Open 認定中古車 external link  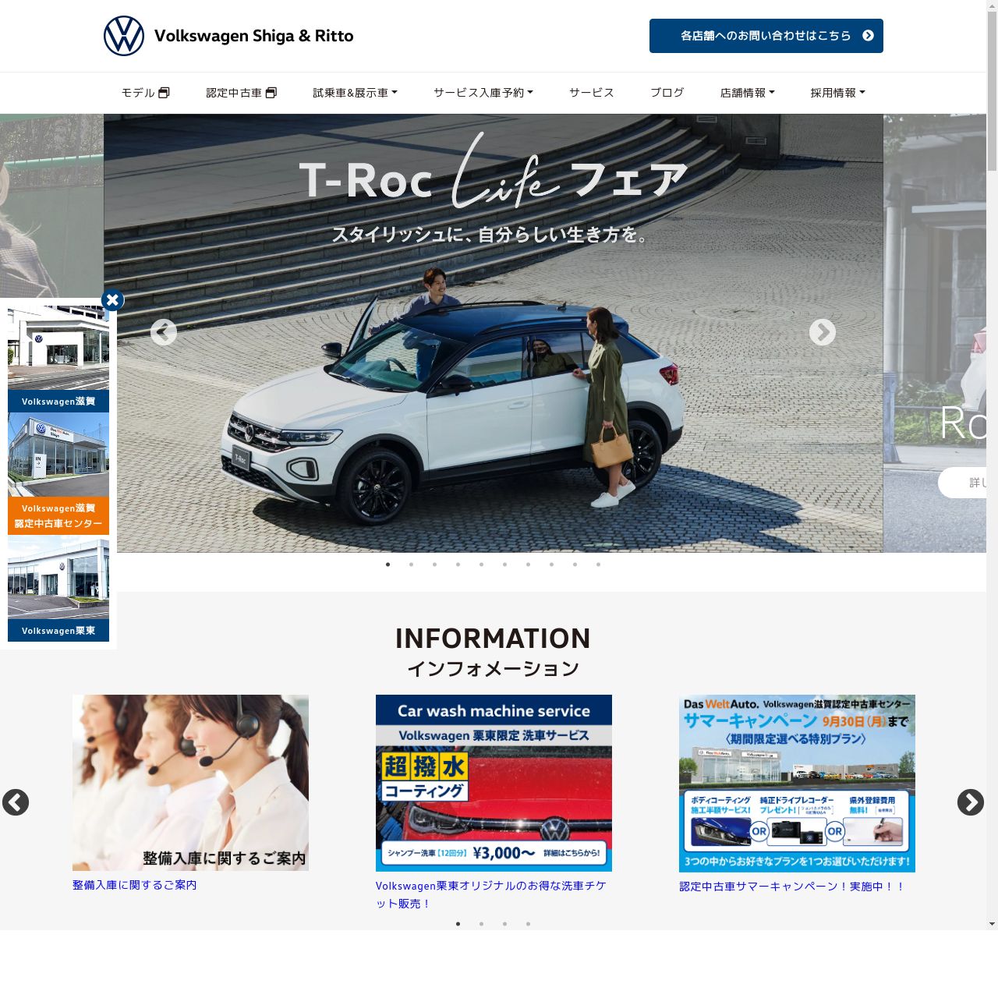[241, 93]
